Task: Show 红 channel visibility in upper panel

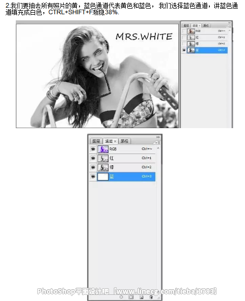Action: coord(184,37)
